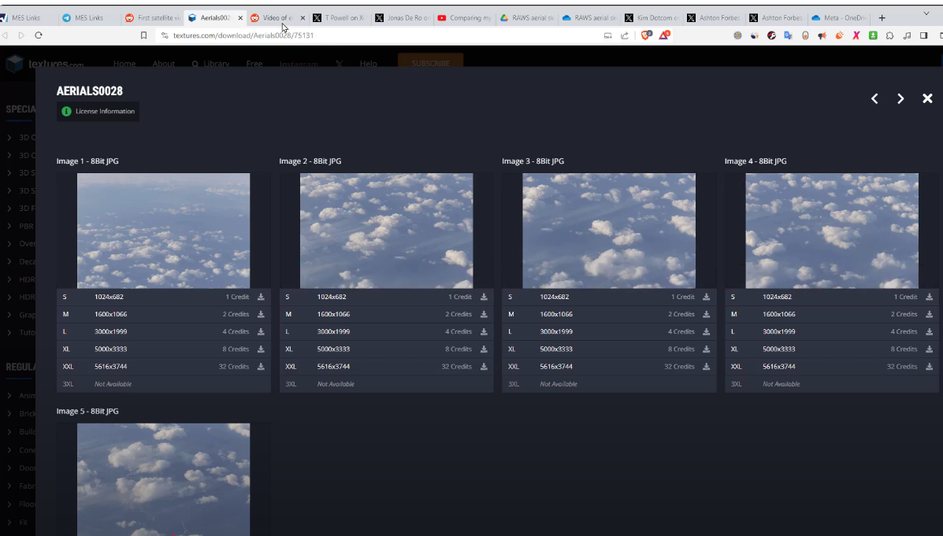Open License Information
The height and width of the screenshot is (536, 943).
(98, 111)
